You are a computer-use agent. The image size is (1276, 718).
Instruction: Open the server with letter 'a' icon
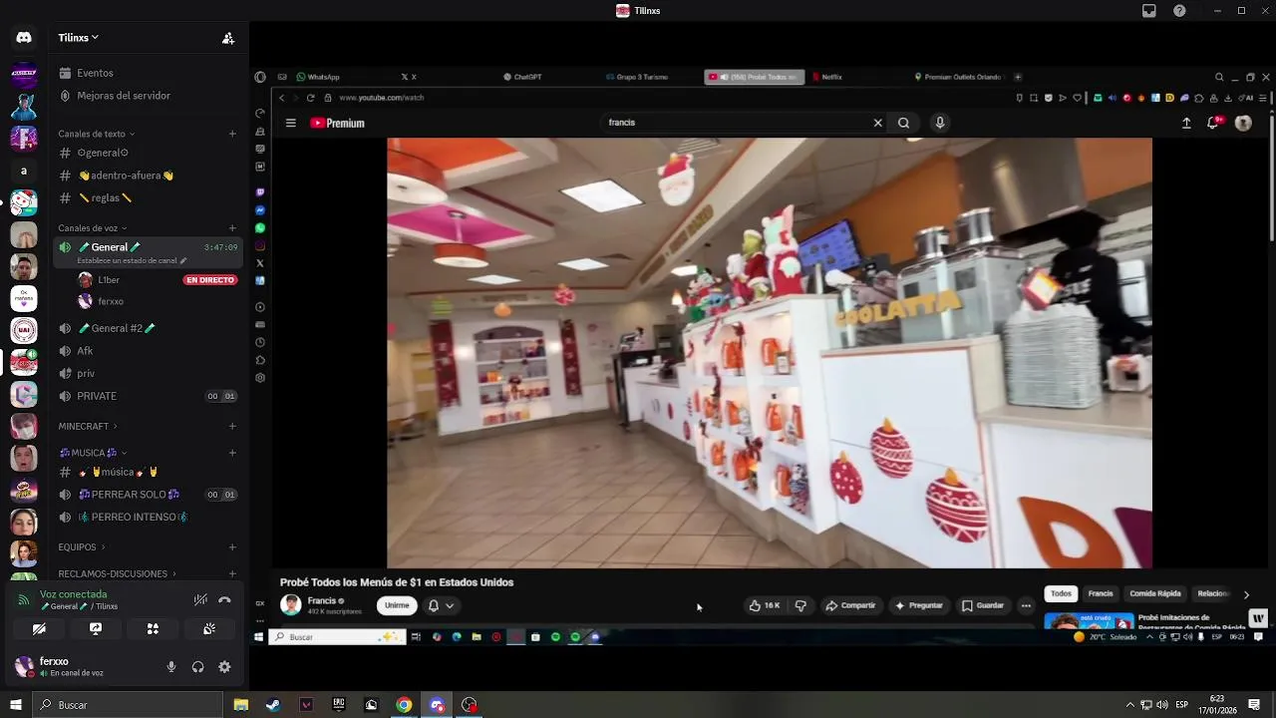[24, 171]
